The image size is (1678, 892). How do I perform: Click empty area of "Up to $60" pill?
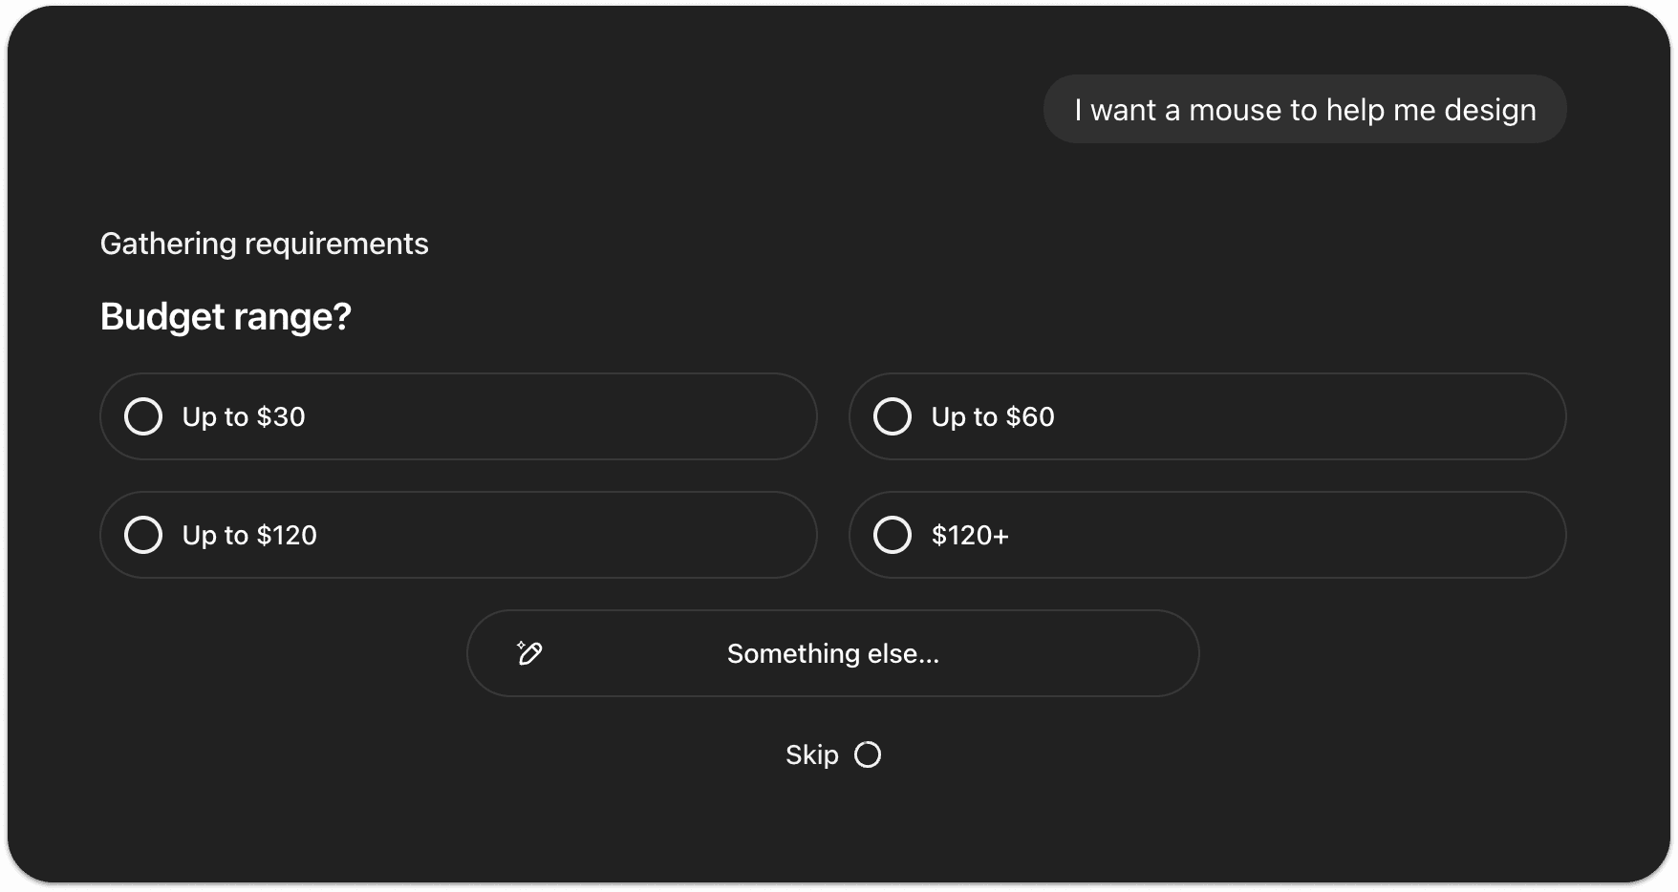1319,416
